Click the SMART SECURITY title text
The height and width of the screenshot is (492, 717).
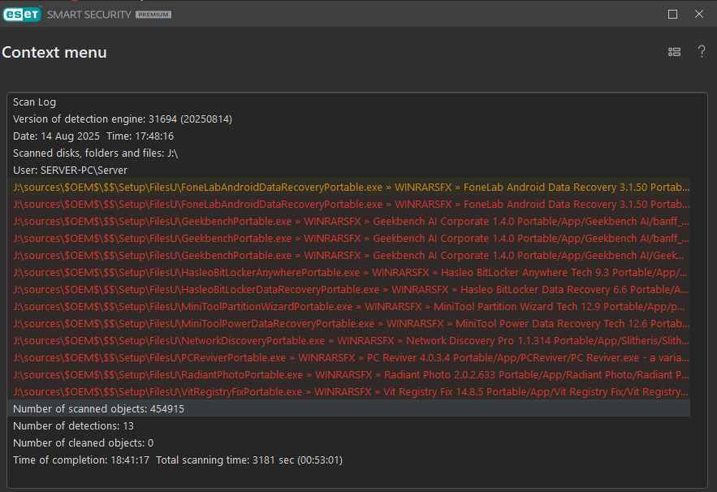[x=89, y=15]
